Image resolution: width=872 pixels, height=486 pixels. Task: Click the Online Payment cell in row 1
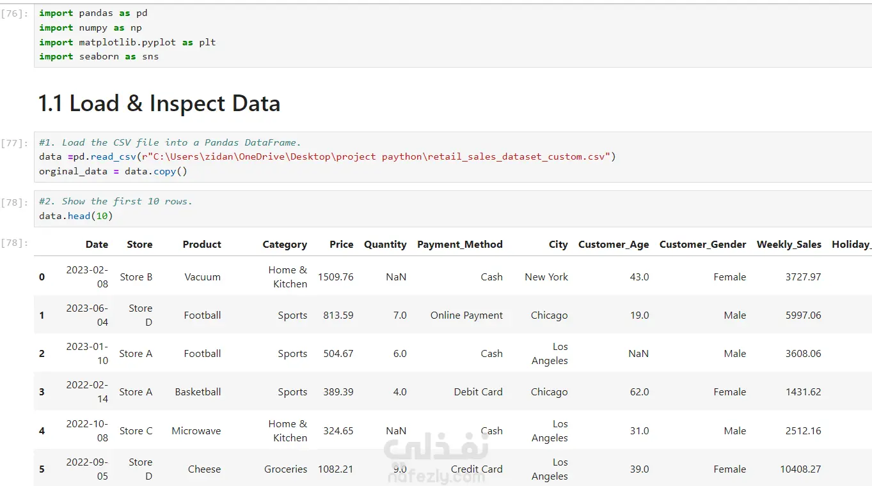466,315
